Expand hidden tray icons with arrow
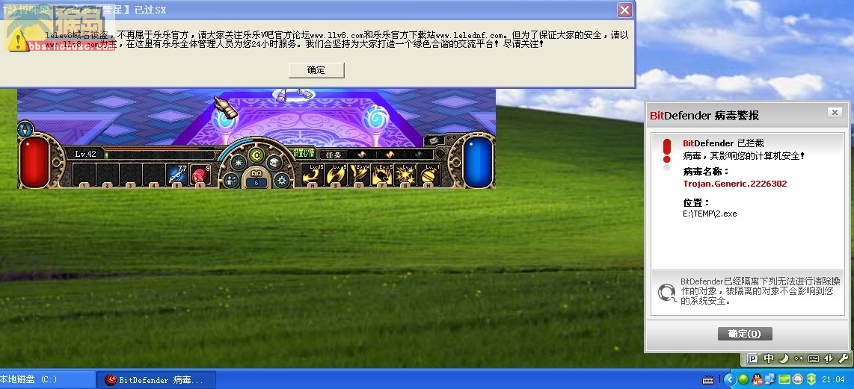Image resolution: width=854 pixels, height=389 pixels. pyautogui.click(x=730, y=379)
